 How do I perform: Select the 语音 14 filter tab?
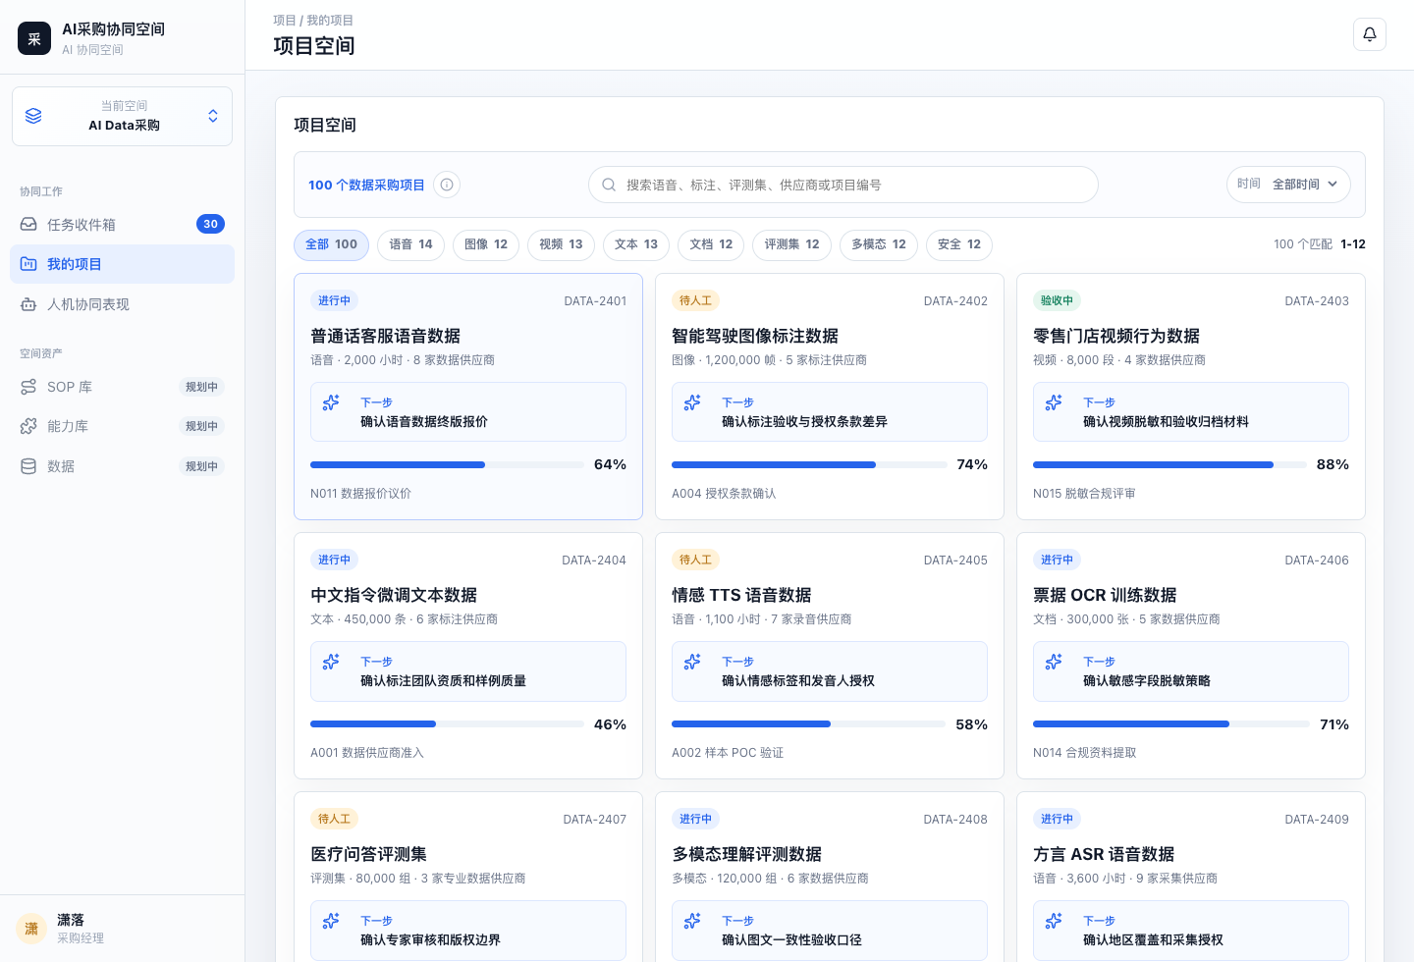[410, 244]
